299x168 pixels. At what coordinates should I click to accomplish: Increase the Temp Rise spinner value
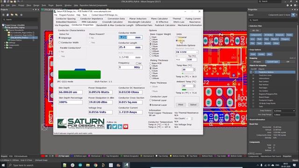[x=194, y=69]
